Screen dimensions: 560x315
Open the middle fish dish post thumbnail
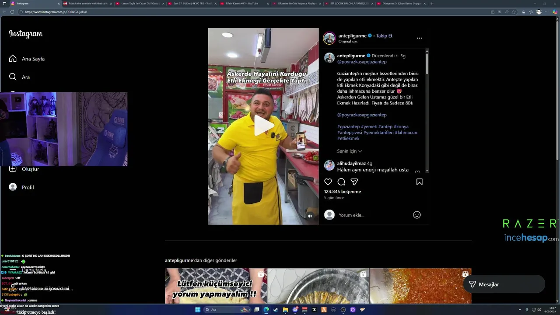(318, 286)
